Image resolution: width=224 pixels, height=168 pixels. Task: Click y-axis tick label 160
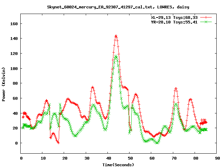(x=14, y=24)
